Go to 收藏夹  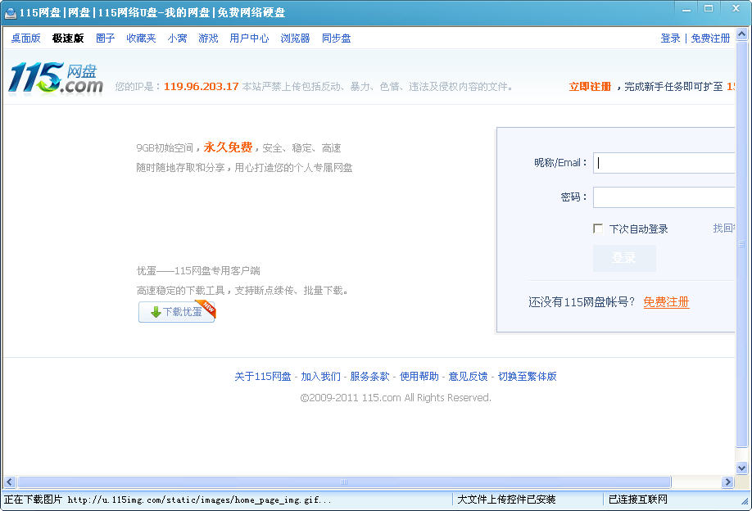pyautogui.click(x=142, y=38)
